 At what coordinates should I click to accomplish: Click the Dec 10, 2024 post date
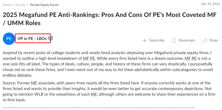(x=210, y=4)
